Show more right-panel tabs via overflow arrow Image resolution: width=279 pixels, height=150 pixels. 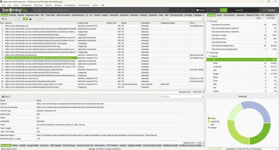(x=277, y=15)
